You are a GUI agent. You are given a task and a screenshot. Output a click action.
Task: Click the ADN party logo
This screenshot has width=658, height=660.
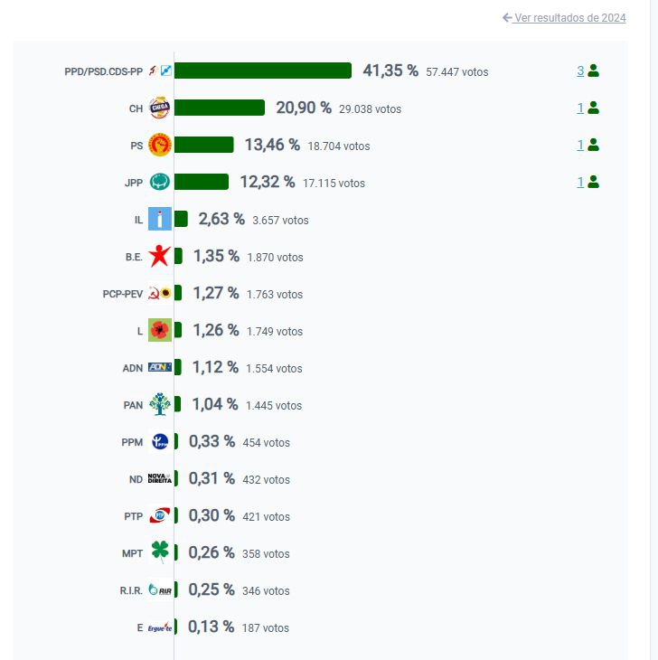(160, 368)
